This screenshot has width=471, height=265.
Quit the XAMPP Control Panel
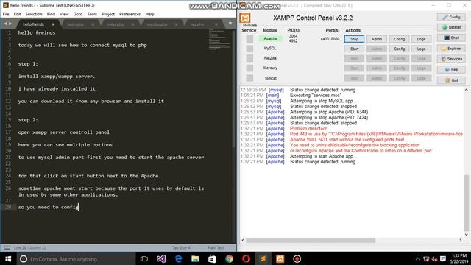tap(451, 80)
